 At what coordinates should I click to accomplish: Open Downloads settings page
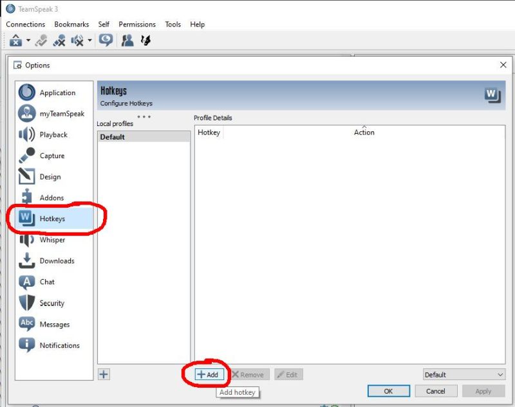pos(54,261)
